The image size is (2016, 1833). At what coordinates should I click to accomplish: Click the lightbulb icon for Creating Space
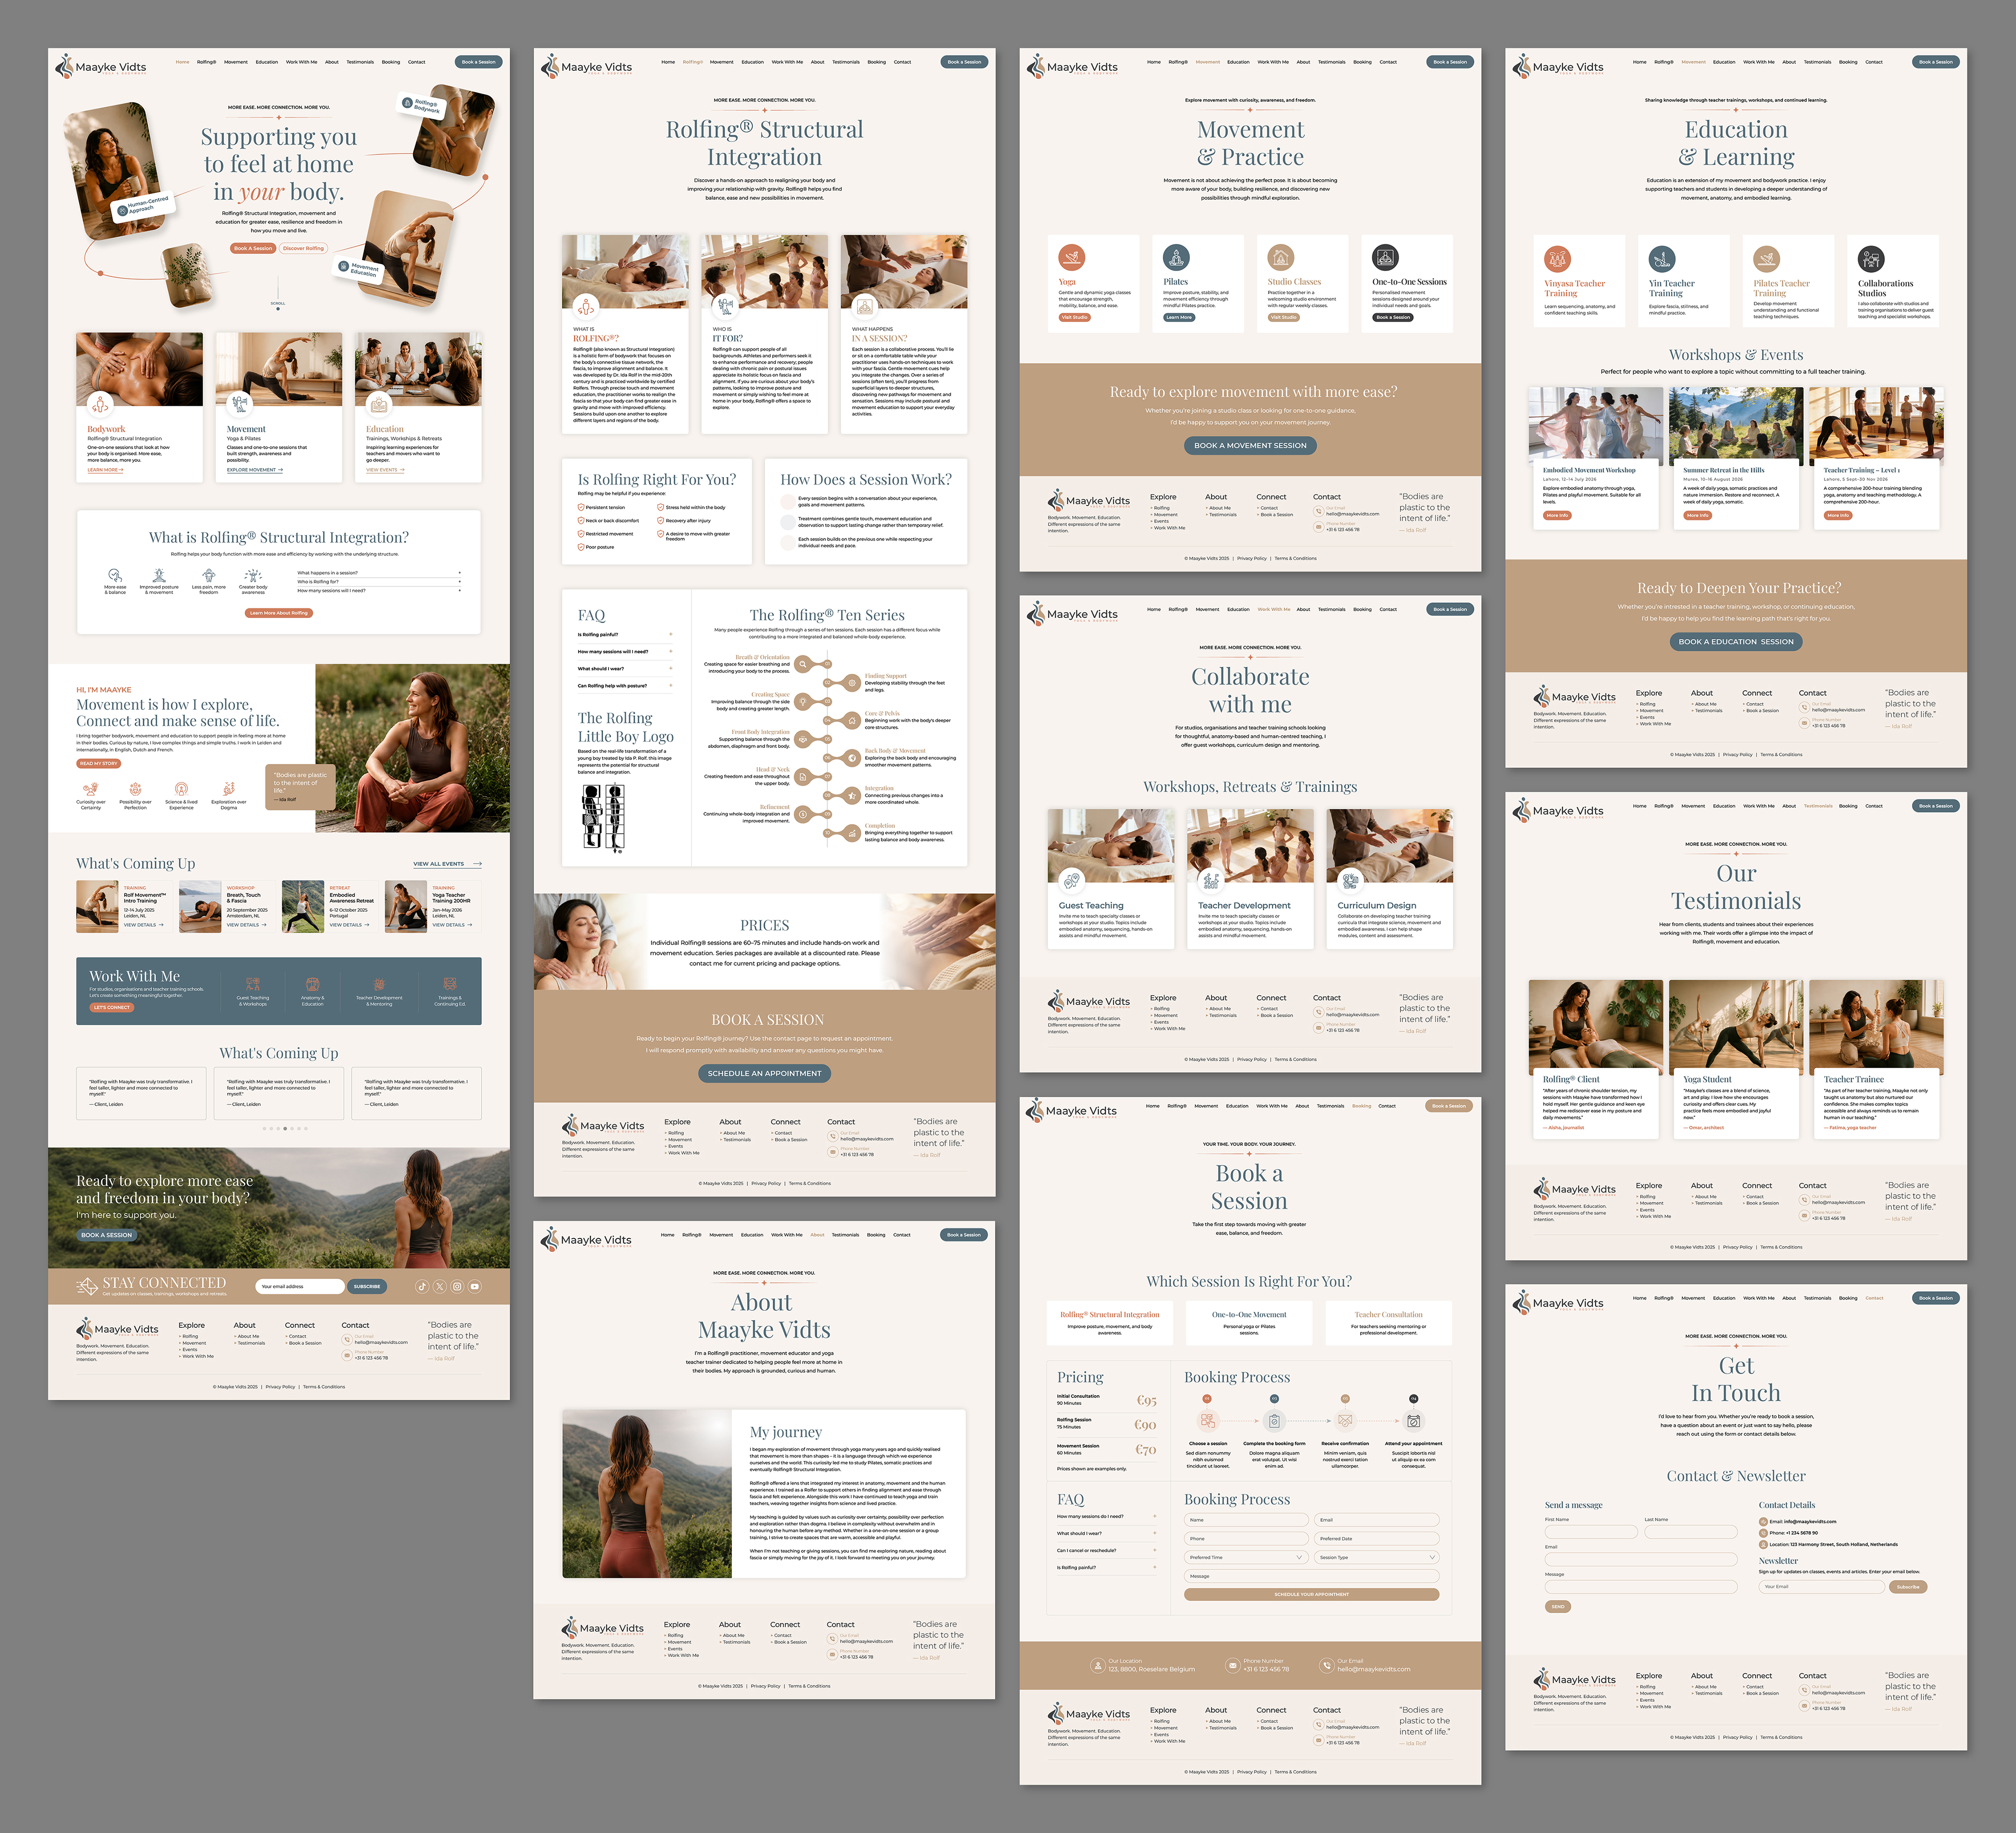[803, 702]
